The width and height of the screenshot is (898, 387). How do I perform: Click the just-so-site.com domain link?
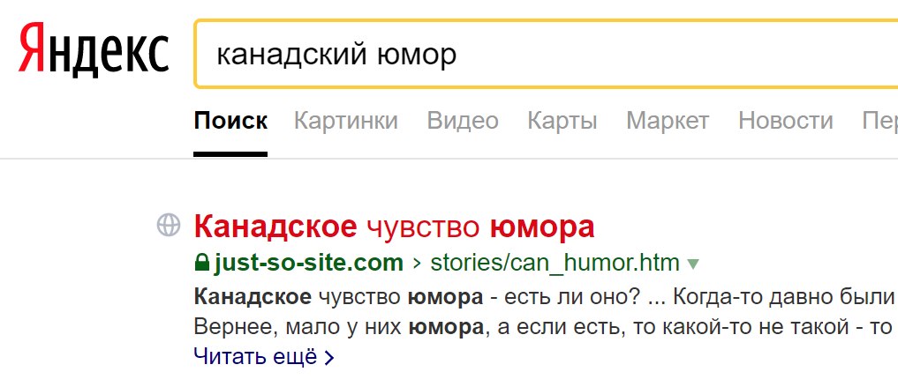point(308,263)
